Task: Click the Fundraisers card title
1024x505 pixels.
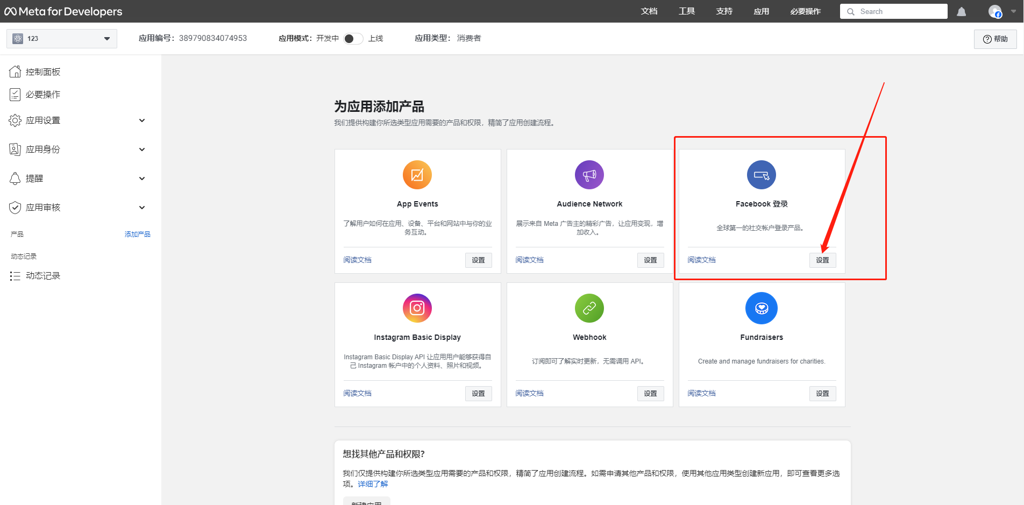Action: point(762,338)
